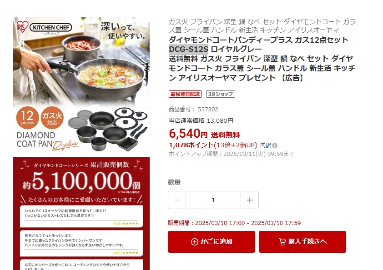Click the IRIS brand logo
383x270 pixels.
click(22, 27)
